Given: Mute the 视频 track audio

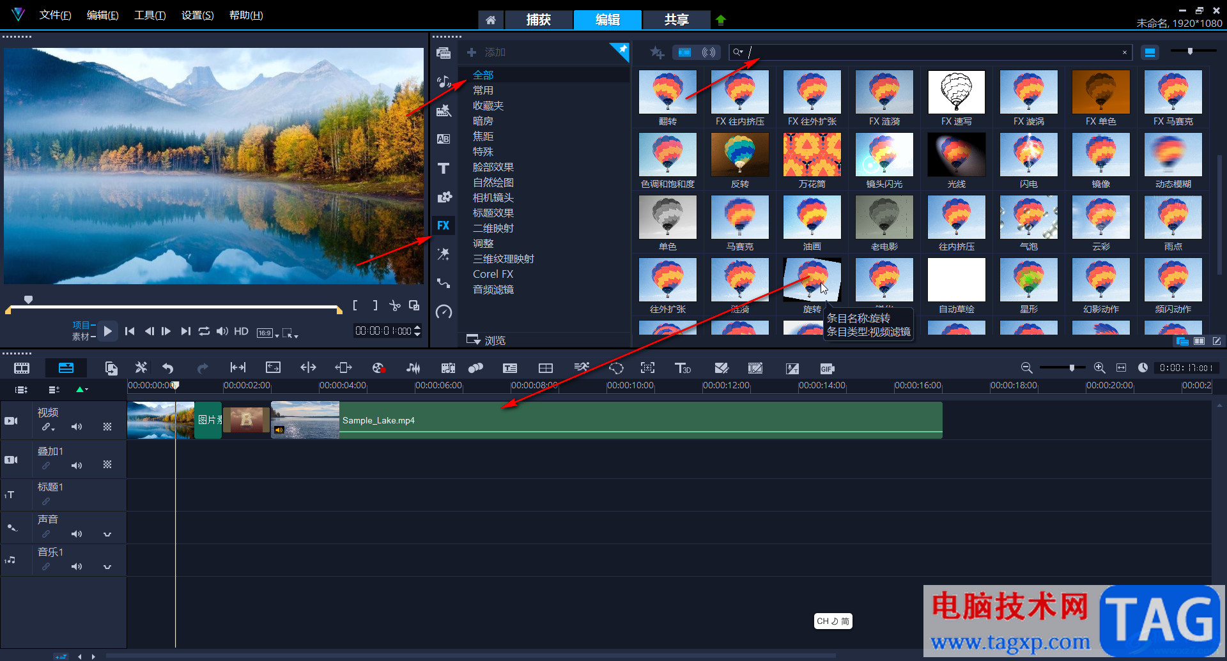Looking at the screenshot, I should [x=77, y=427].
